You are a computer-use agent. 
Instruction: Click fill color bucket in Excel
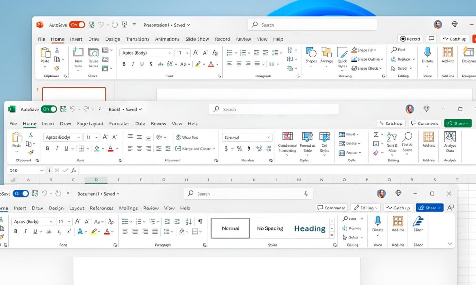point(97,148)
